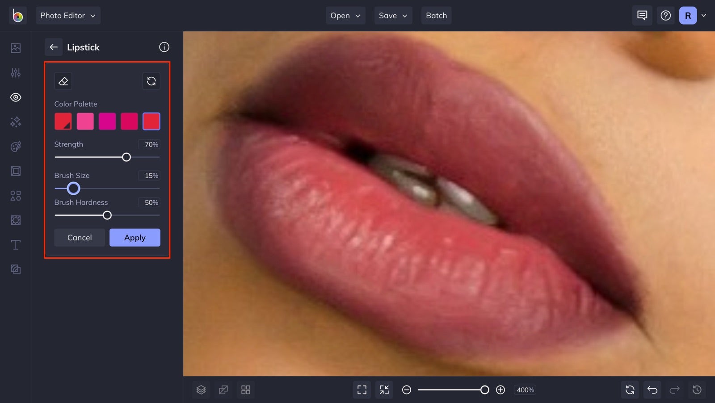
Task: Click the reset icon in the Lipstick panel
Action: tap(151, 81)
